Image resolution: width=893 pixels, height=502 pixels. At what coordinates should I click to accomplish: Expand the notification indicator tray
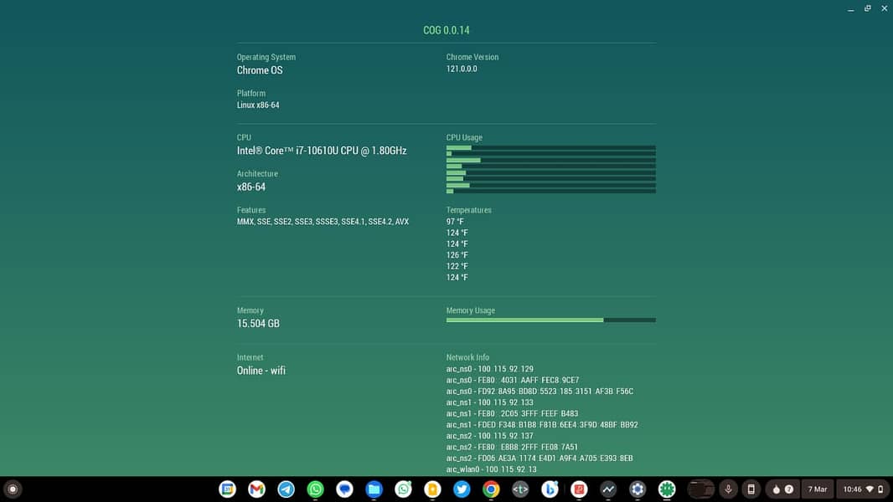pyautogui.click(x=782, y=489)
